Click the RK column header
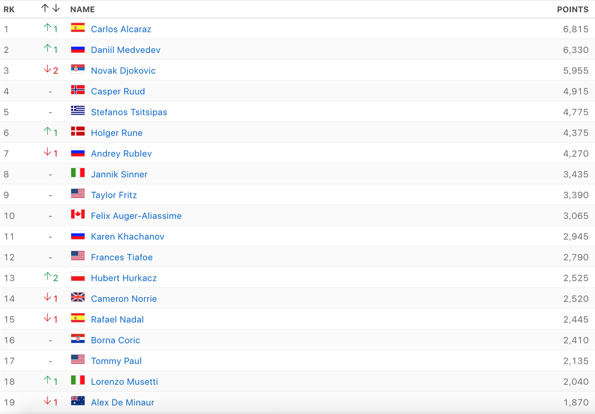The image size is (595, 414). pos(9,9)
